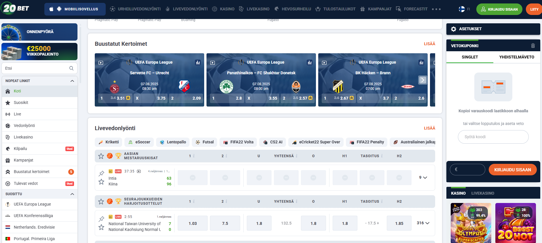Screen dimensions: 542x243
Task: Play live stream icon on BK Häcken card
Action: coord(324,62)
